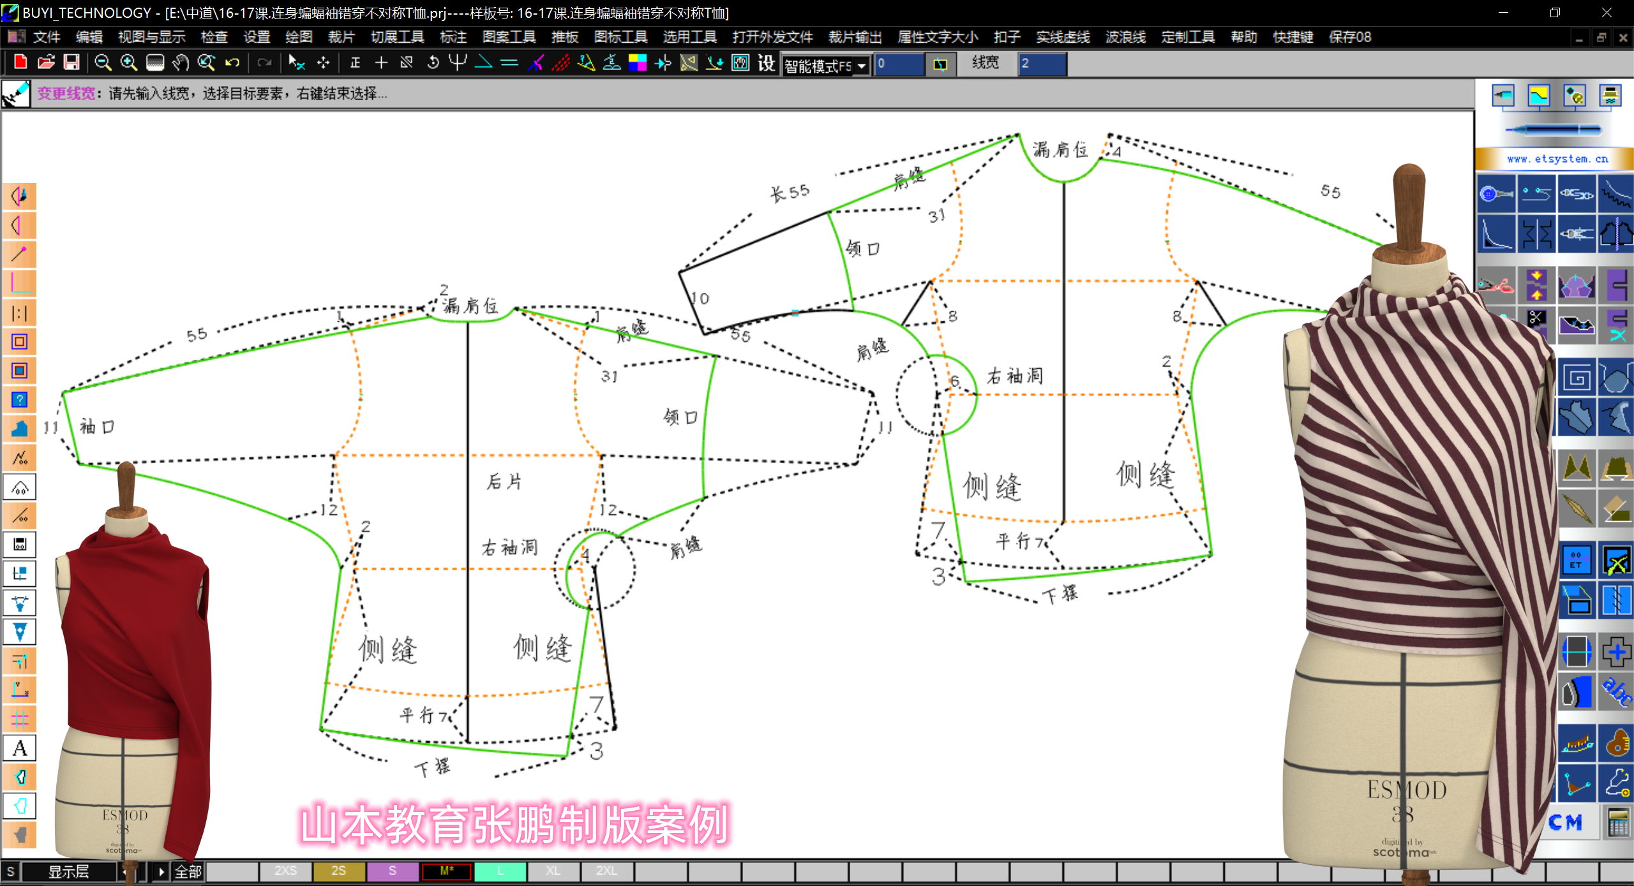Select the 2S size swatch
Screen dimensions: 1634x886
point(339,871)
